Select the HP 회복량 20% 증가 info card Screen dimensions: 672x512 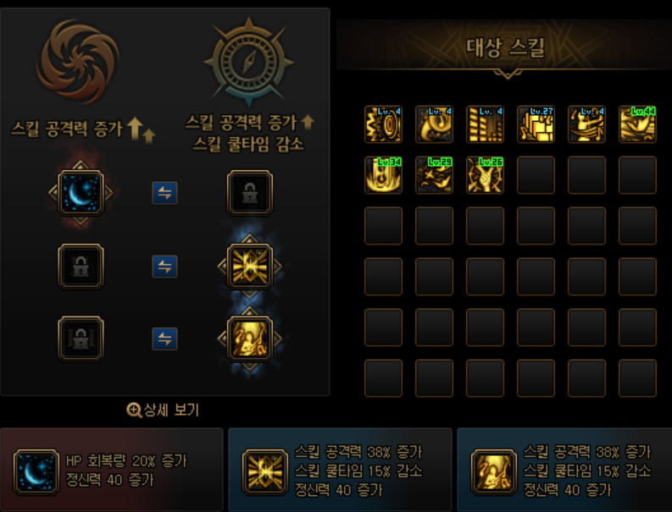[x=112, y=470]
